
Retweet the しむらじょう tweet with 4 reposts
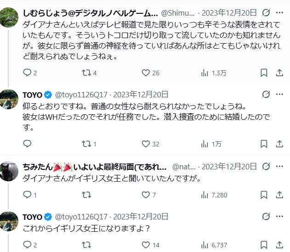[x=86, y=73]
